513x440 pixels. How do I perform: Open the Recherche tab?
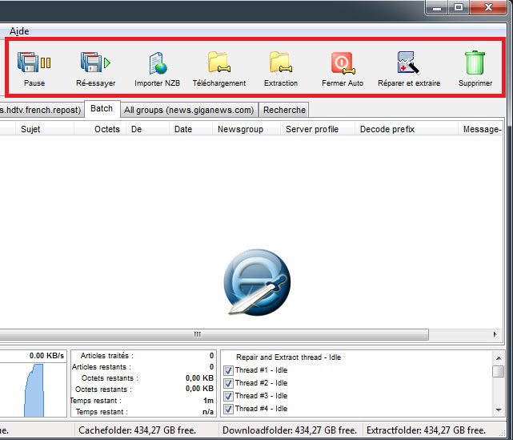coord(284,110)
